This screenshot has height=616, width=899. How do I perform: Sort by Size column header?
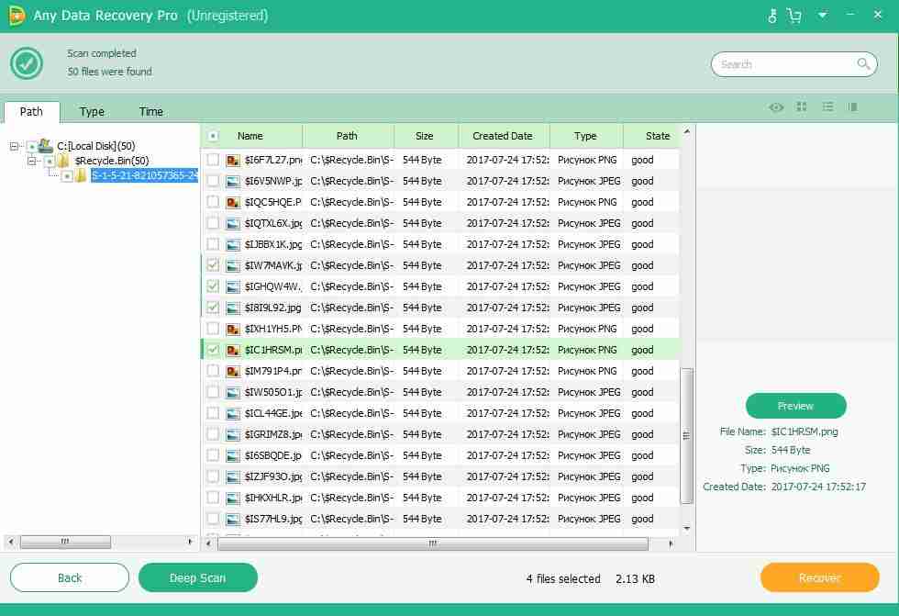(424, 136)
